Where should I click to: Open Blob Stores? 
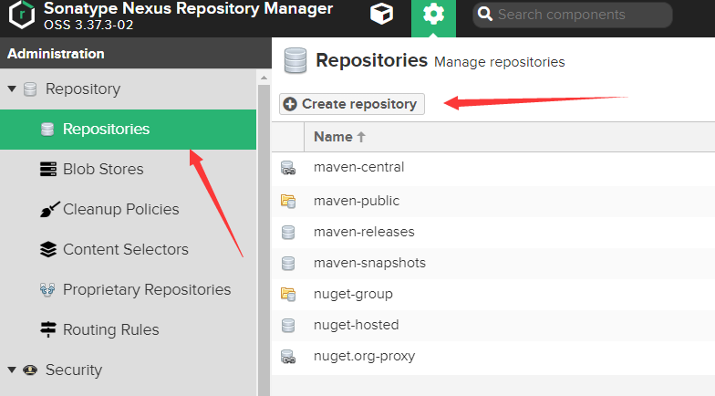tap(103, 170)
